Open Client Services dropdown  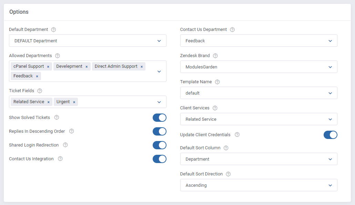coord(259,119)
